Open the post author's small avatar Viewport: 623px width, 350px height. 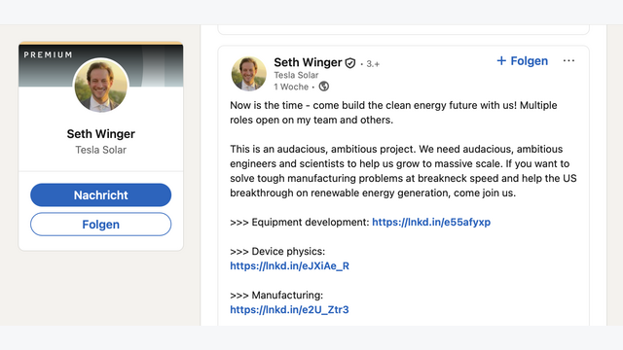(249, 74)
